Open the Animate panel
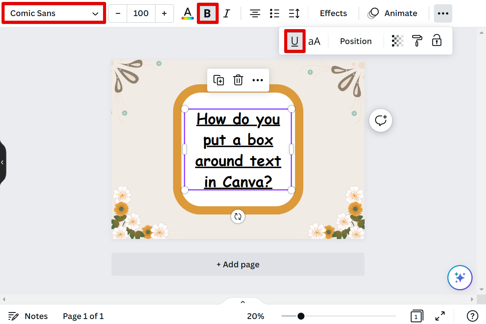The height and width of the screenshot is (324, 486). (393, 13)
